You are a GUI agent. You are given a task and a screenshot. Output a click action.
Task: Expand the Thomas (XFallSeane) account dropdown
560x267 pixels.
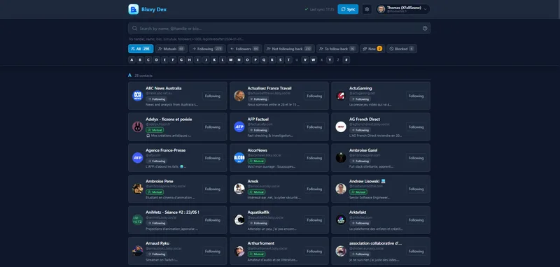point(403,9)
